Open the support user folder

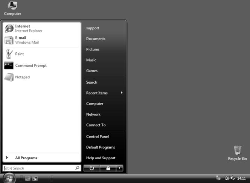tap(93, 28)
